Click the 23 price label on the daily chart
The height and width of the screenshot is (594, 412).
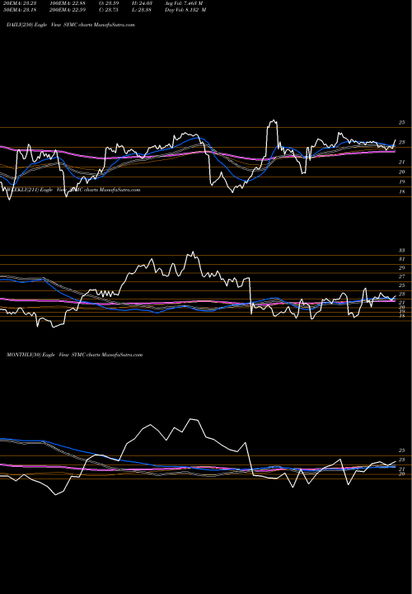(402, 143)
